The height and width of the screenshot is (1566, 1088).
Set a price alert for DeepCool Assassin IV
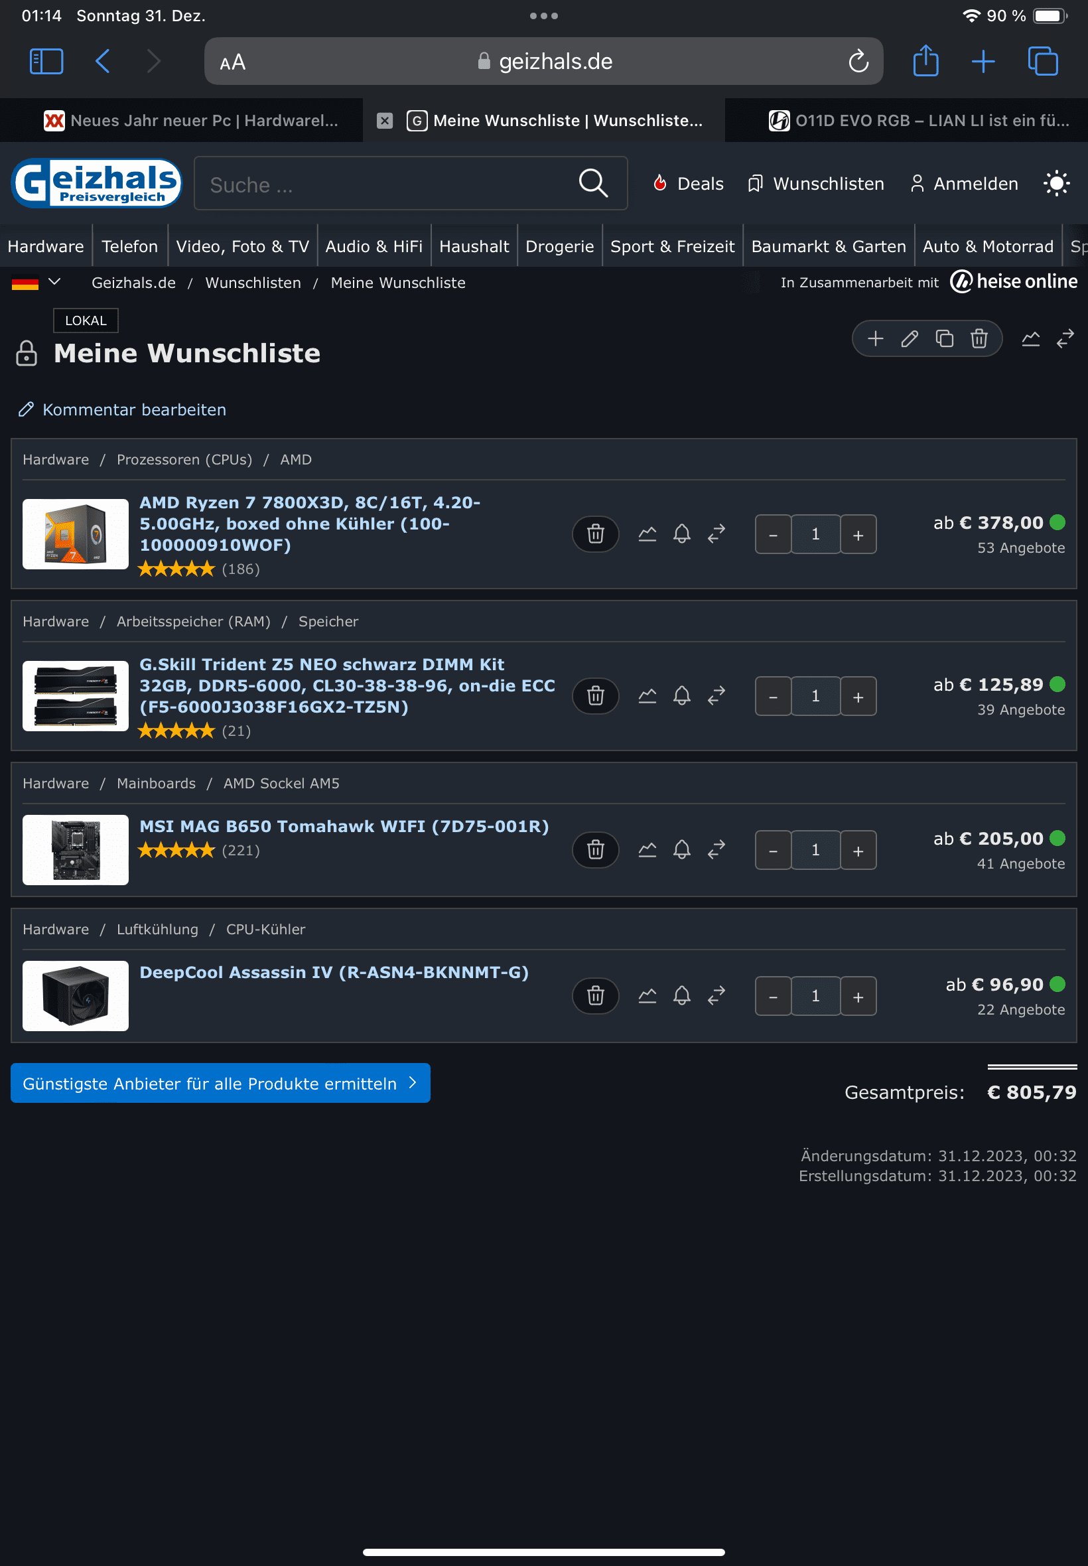point(682,995)
